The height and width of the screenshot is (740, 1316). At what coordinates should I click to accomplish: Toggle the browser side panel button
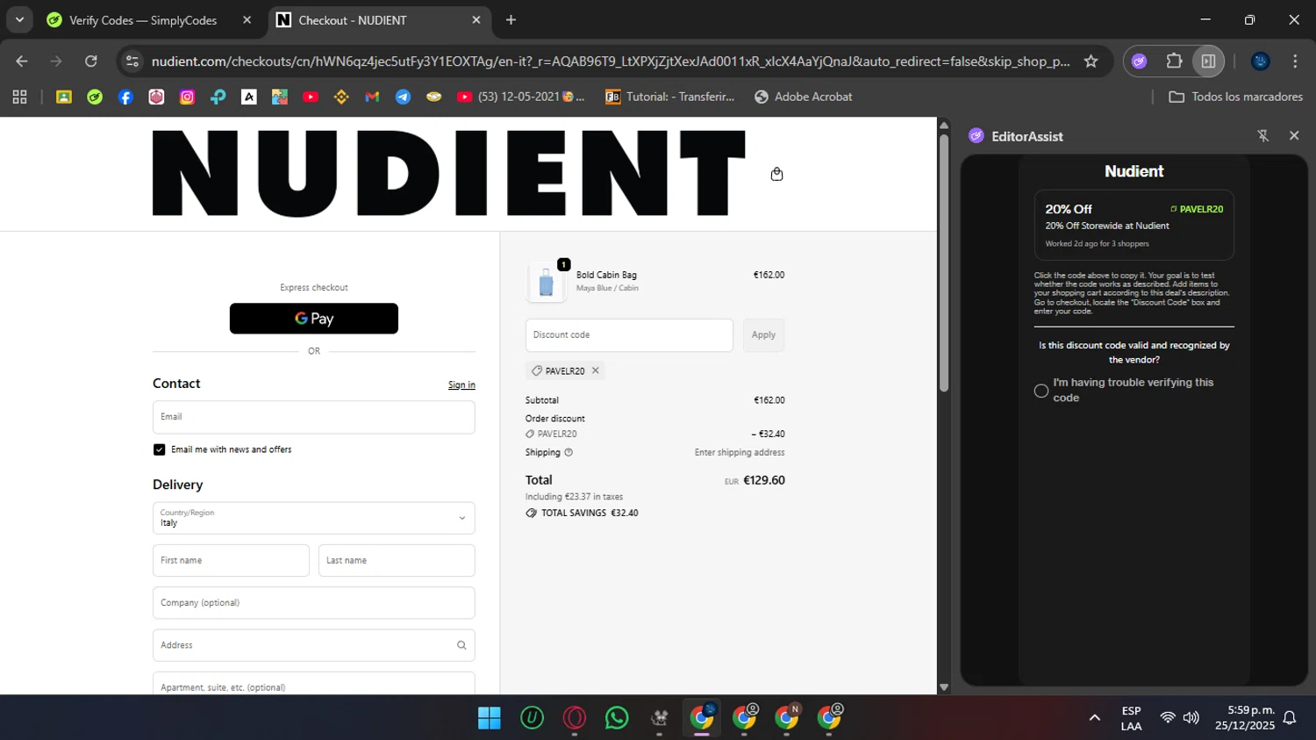1208,61
